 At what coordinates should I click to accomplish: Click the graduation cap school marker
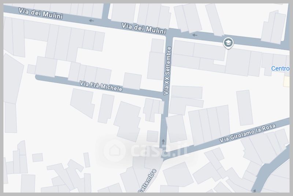coord(228,43)
